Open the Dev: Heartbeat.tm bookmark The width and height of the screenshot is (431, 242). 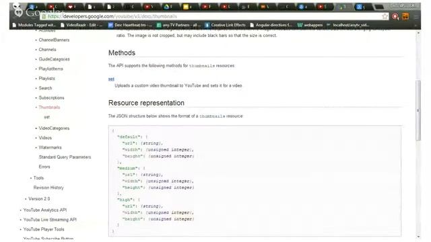coord(130,25)
